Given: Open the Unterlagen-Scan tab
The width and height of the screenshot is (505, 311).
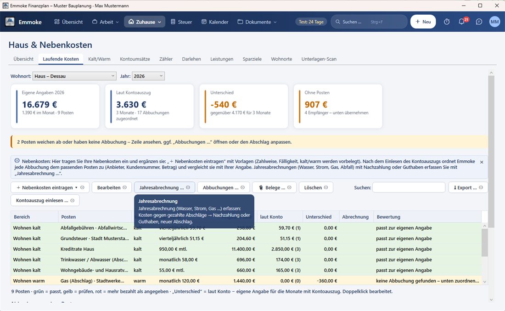Looking at the screenshot, I should click(319, 59).
